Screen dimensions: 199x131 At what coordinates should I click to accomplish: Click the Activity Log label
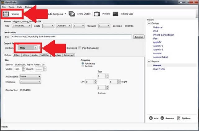coord(127,14)
